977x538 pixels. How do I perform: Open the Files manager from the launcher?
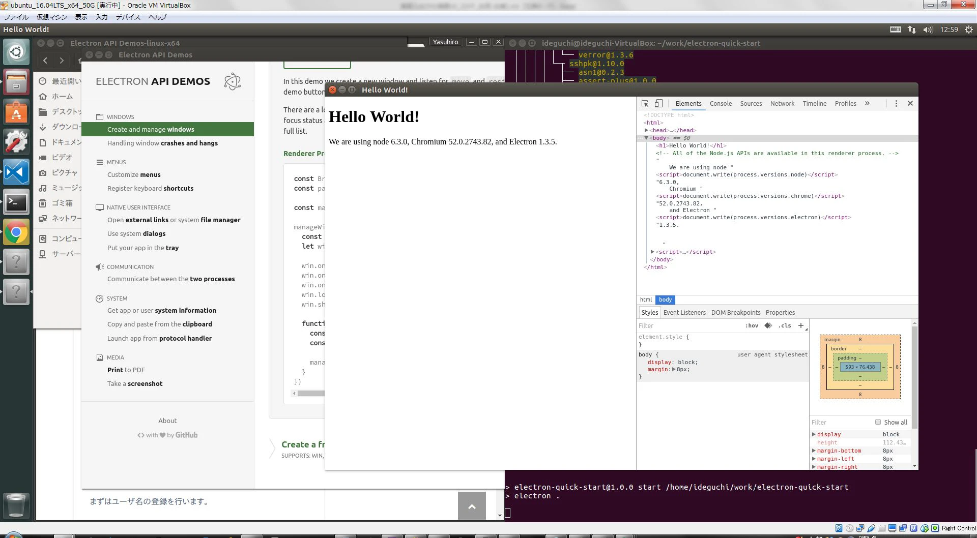(x=16, y=82)
